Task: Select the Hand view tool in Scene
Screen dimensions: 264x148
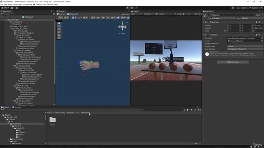Action: pos(59,23)
